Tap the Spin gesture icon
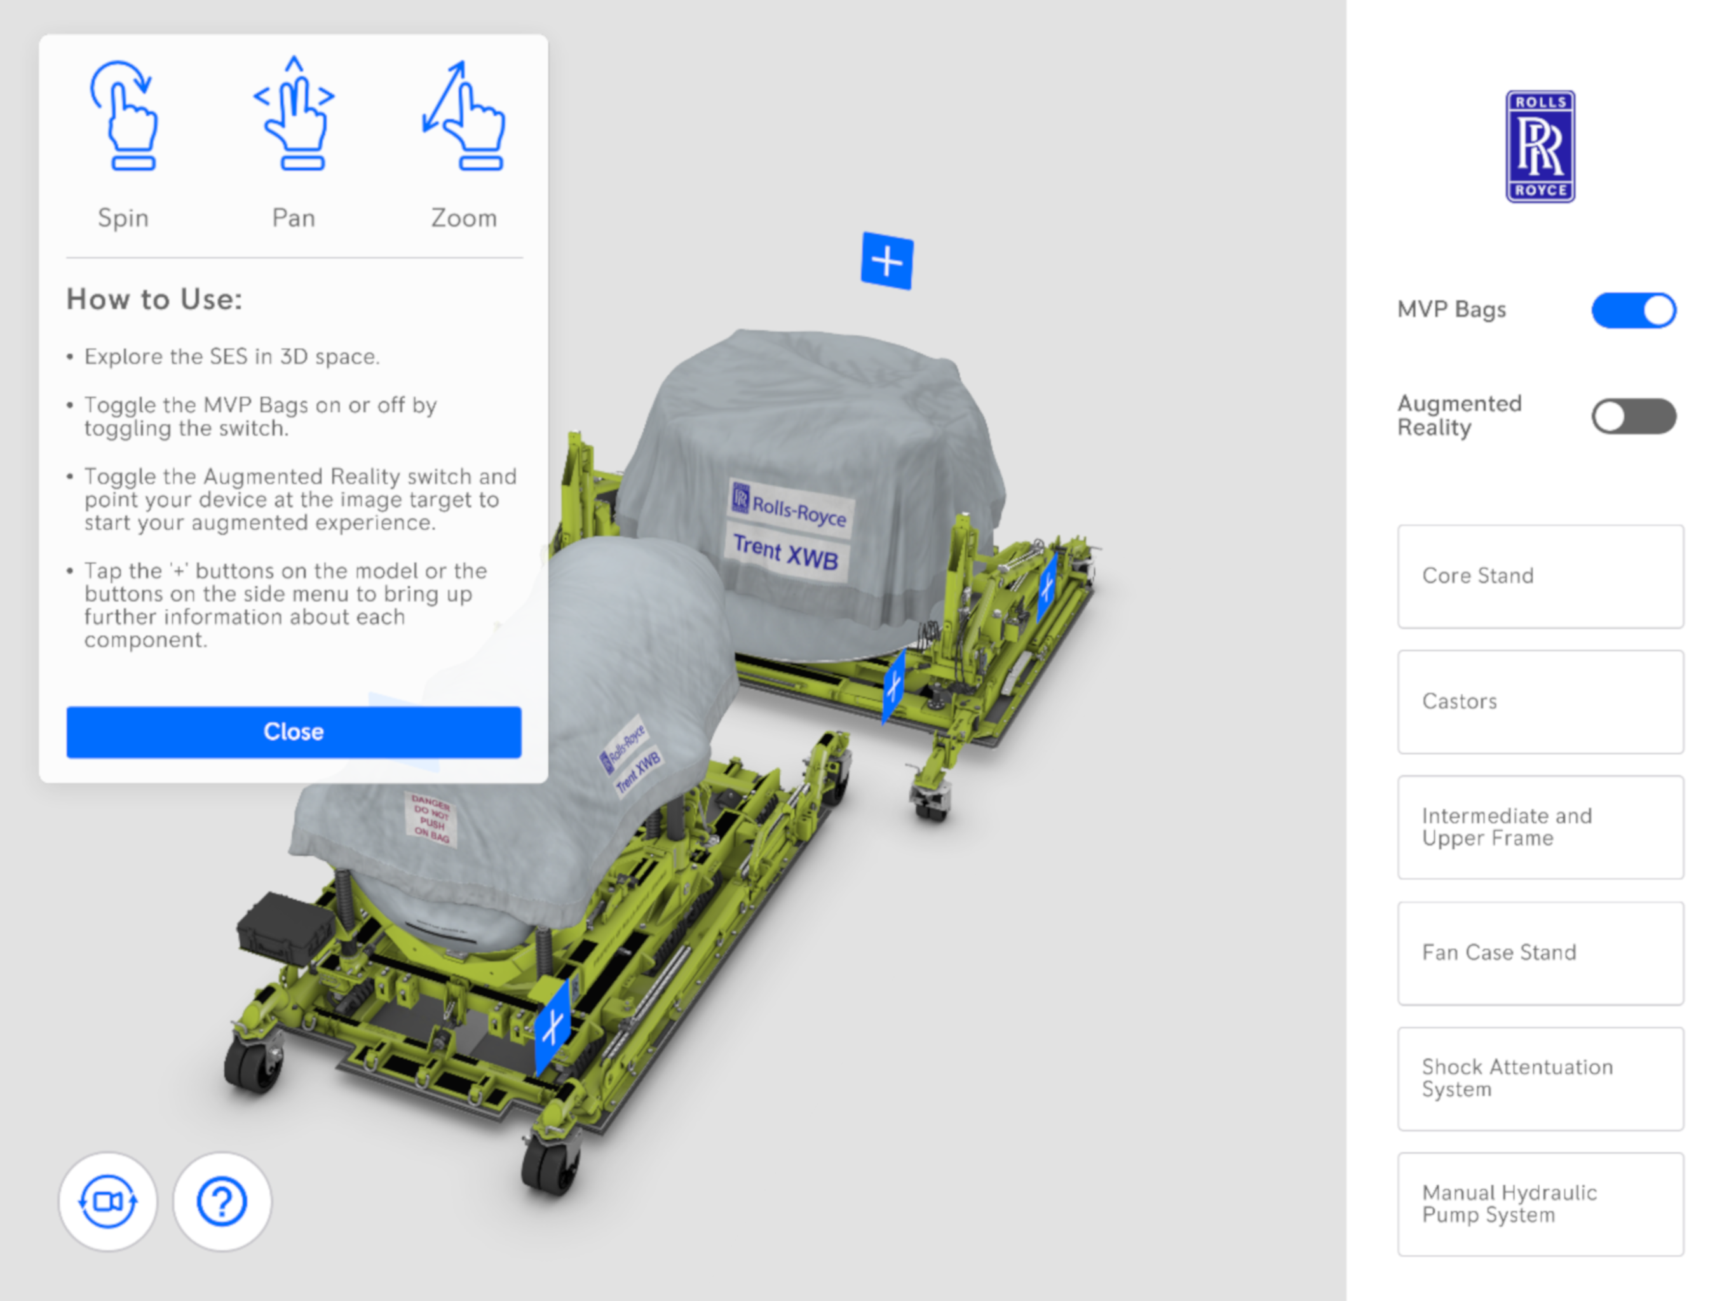Screen dimensions: 1736x1301 coord(123,116)
